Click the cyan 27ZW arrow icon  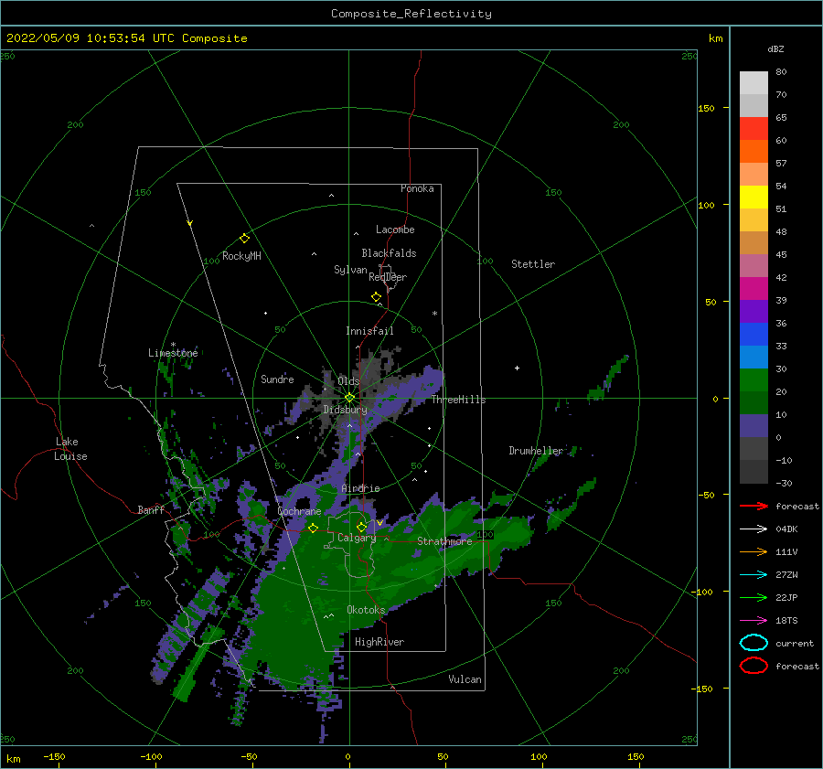(754, 575)
